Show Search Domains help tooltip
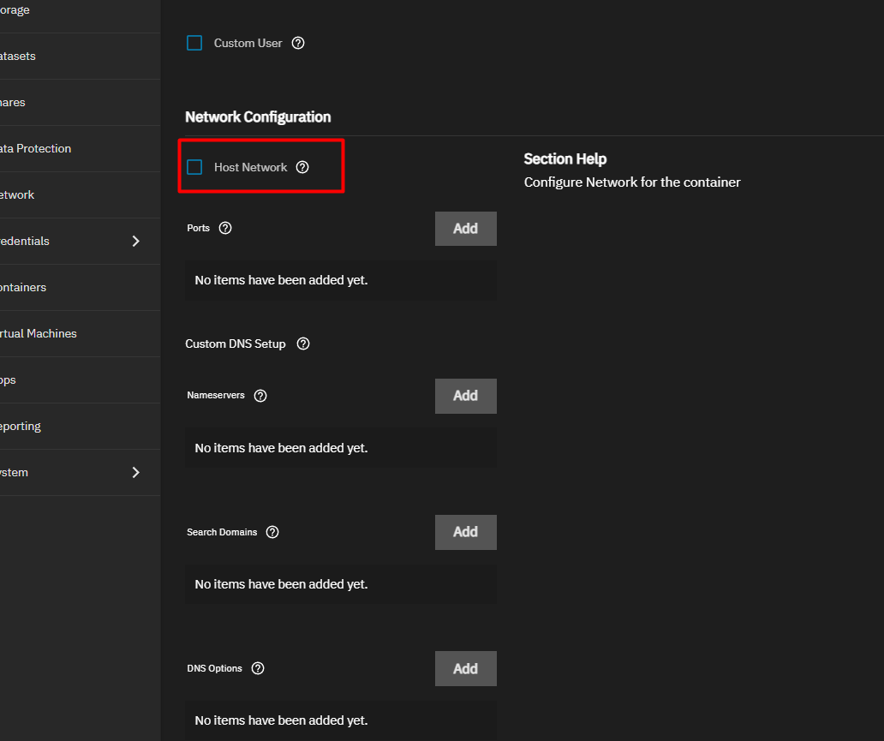This screenshot has height=741, width=884. (272, 532)
